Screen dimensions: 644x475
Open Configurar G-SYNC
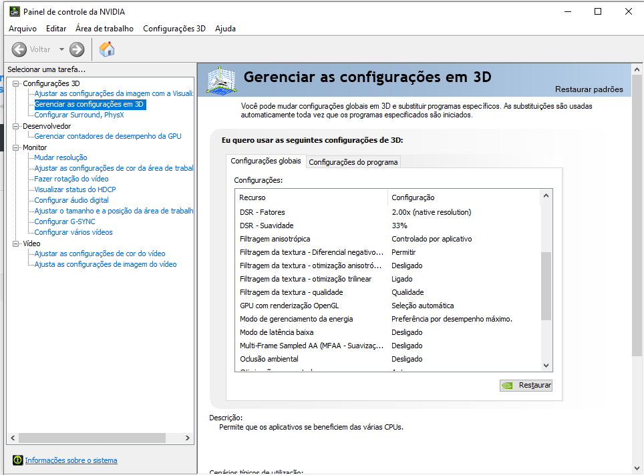point(65,221)
